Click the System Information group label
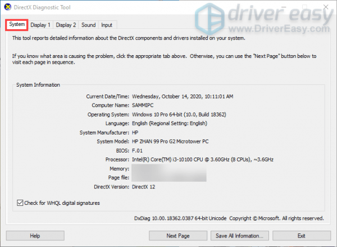The width and height of the screenshot is (337, 247). pos(38,85)
